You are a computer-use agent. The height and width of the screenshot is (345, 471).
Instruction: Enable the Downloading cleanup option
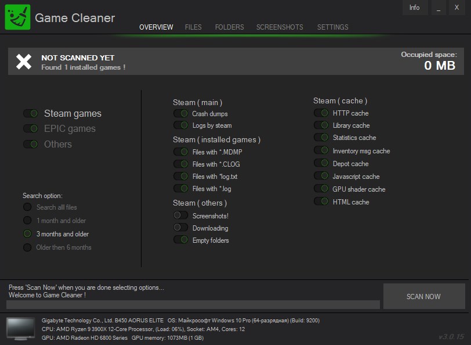[179, 228]
